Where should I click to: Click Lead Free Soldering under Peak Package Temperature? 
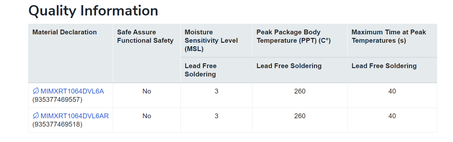coord(289,66)
